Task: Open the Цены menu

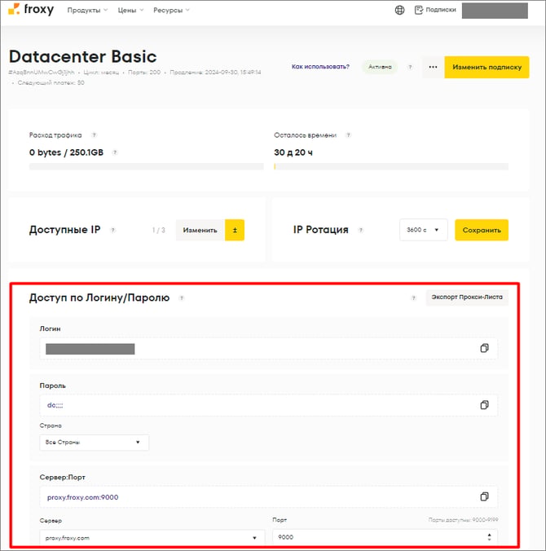Action: [x=130, y=11]
